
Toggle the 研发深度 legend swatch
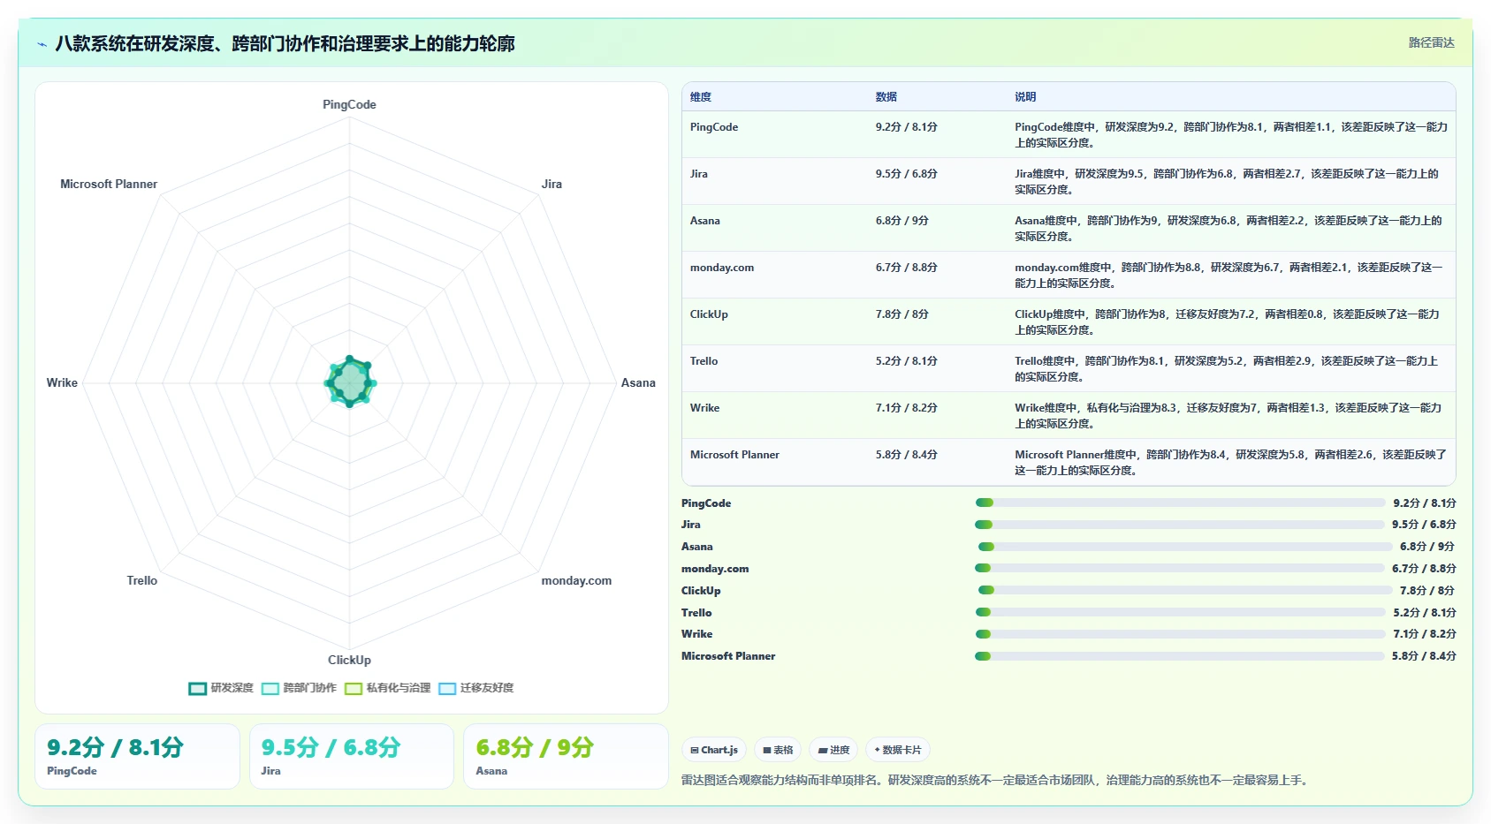point(198,689)
